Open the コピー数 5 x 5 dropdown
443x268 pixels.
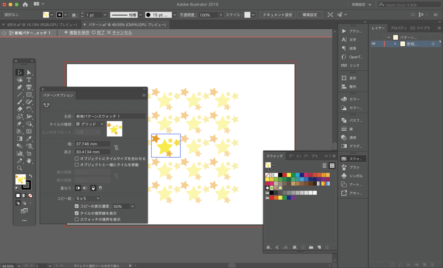pos(87,199)
